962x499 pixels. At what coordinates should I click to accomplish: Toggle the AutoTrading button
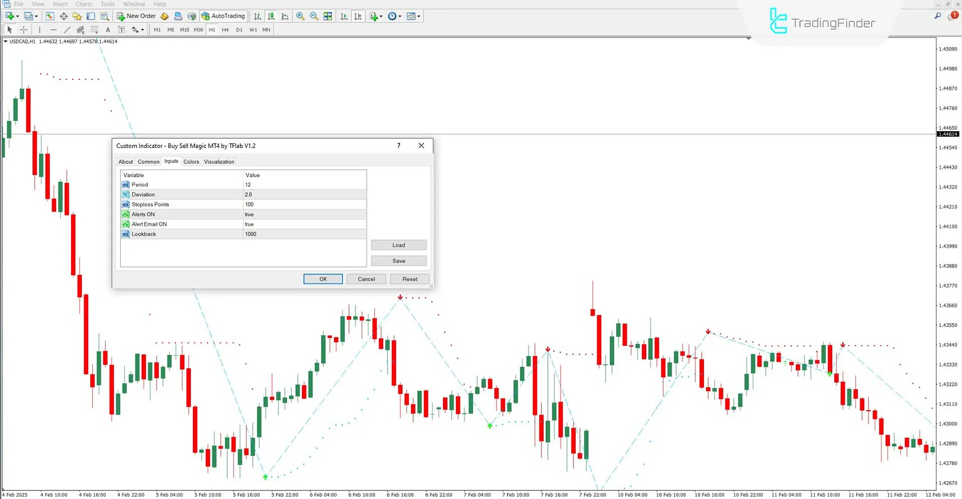[223, 16]
